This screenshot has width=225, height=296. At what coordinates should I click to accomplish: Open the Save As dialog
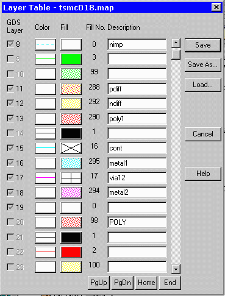pyautogui.click(x=203, y=65)
